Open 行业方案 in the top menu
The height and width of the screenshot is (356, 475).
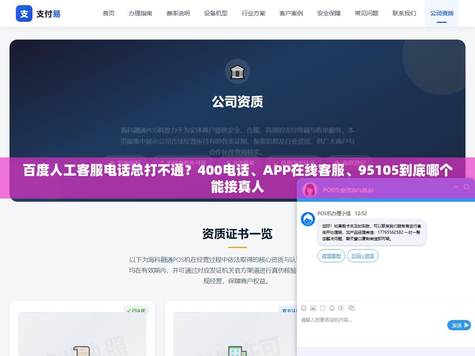[253, 13]
